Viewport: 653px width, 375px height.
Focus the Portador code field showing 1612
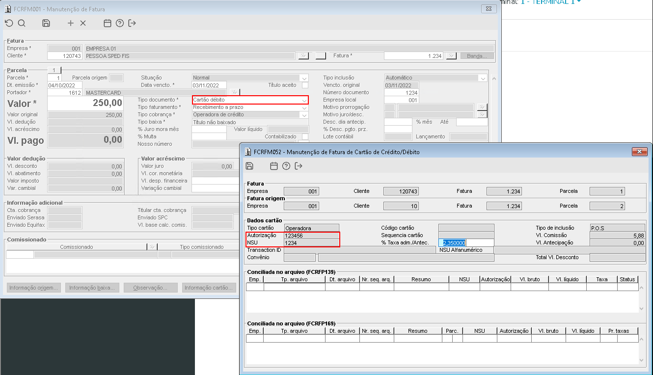pyautogui.click(x=65, y=92)
